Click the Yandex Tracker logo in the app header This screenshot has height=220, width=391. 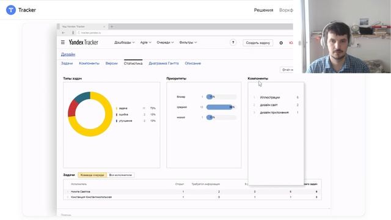click(x=84, y=42)
